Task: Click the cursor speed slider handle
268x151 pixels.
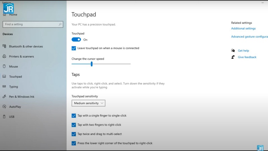Action: [91, 64]
